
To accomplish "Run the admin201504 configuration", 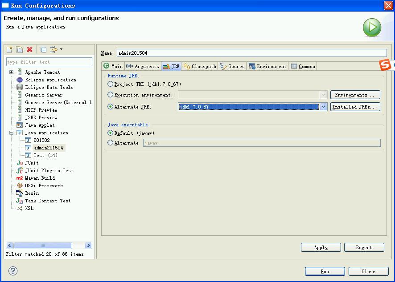I will (x=325, y=271).
